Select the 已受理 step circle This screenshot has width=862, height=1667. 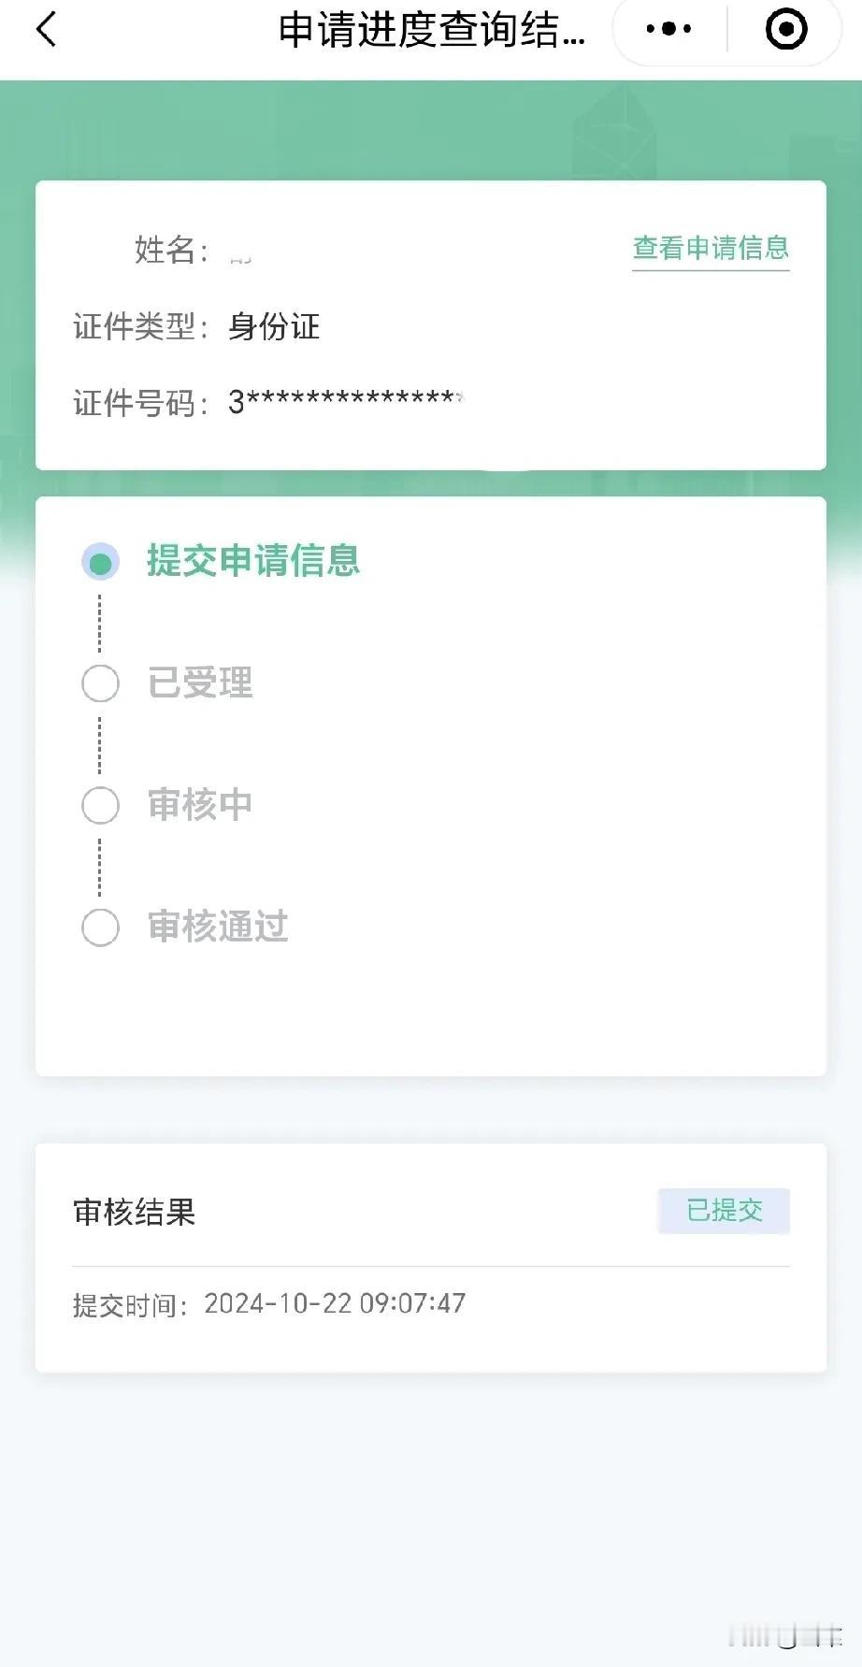click(100, 683)
